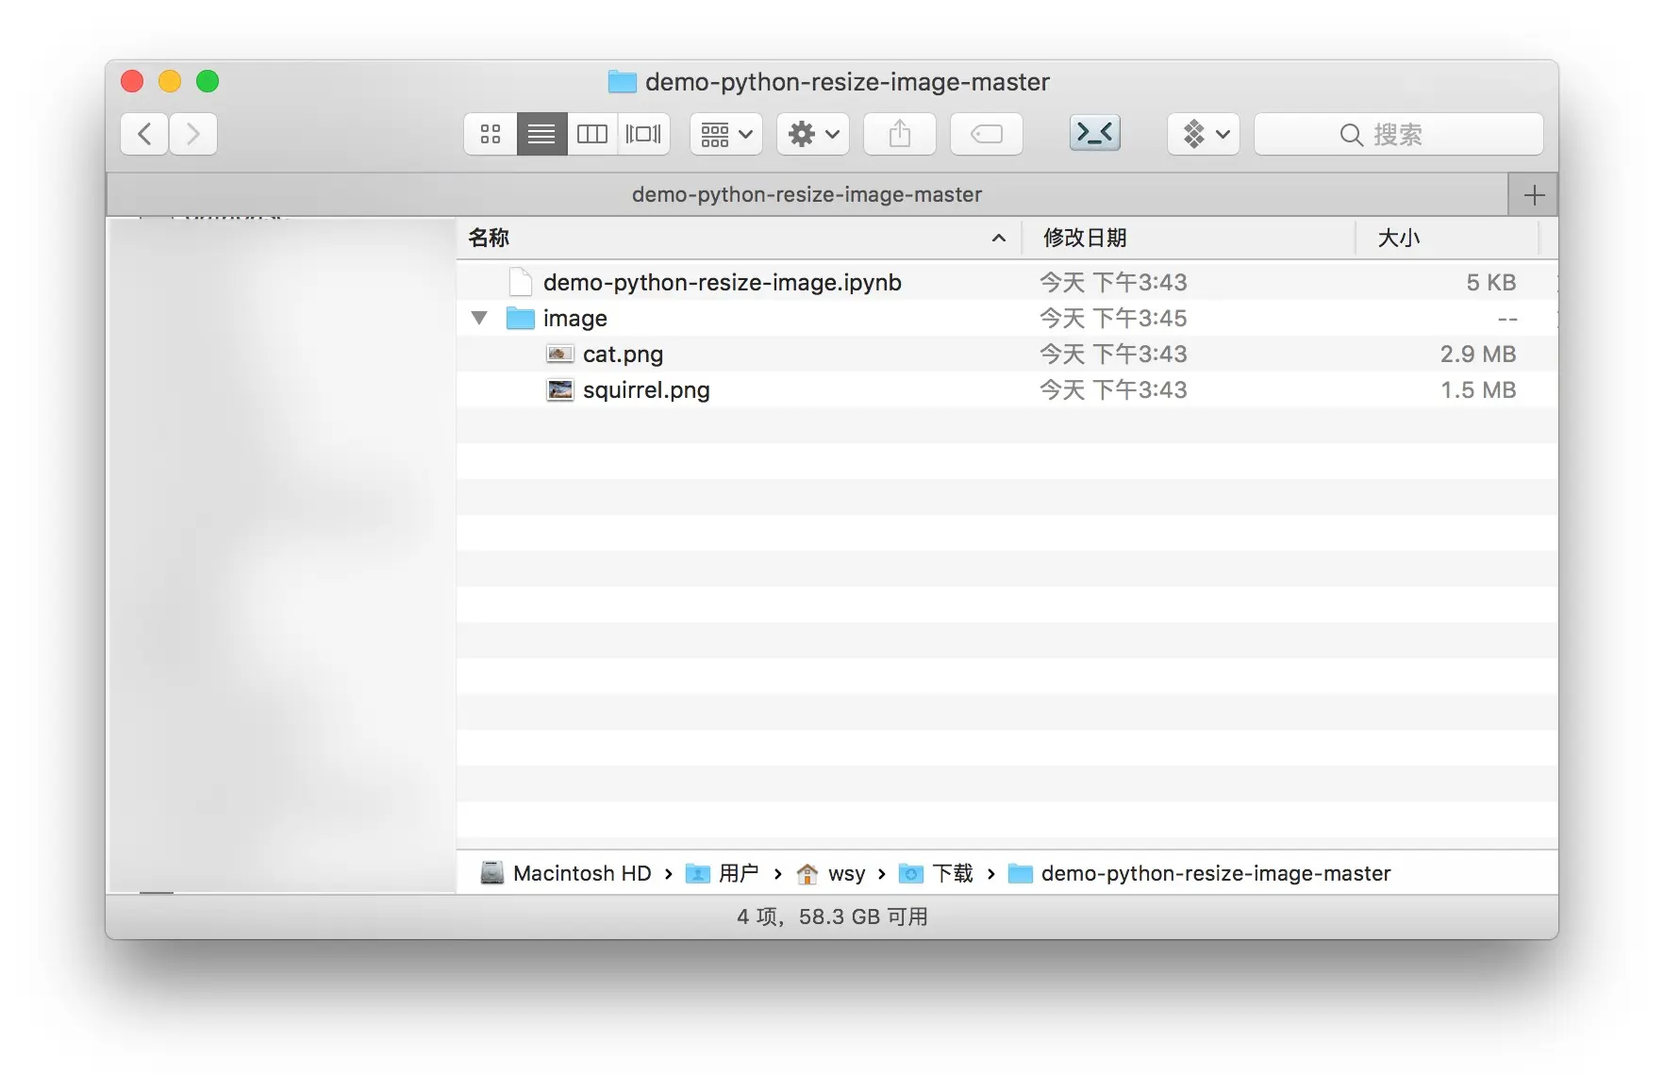Go back with the left chevron button
This screenshot has width=1664, height=1090.
pos(144,134)
